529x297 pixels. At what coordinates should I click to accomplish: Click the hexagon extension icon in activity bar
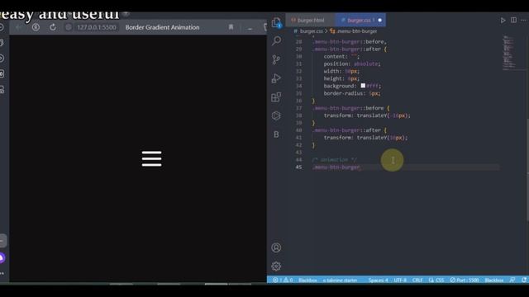pyautogui.click(x=276, y=115)
